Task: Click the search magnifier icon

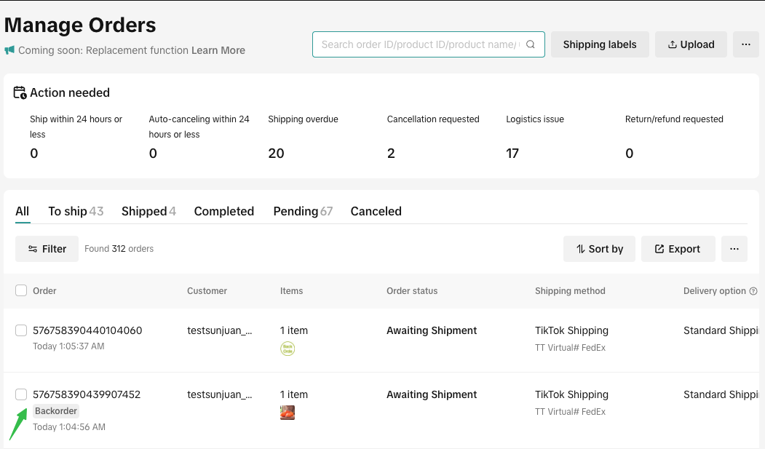Action: coord(531,44)
